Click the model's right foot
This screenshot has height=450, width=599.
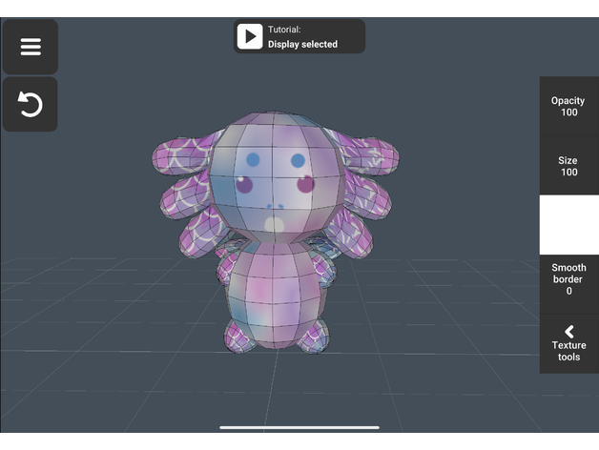[x=312, y=337]
